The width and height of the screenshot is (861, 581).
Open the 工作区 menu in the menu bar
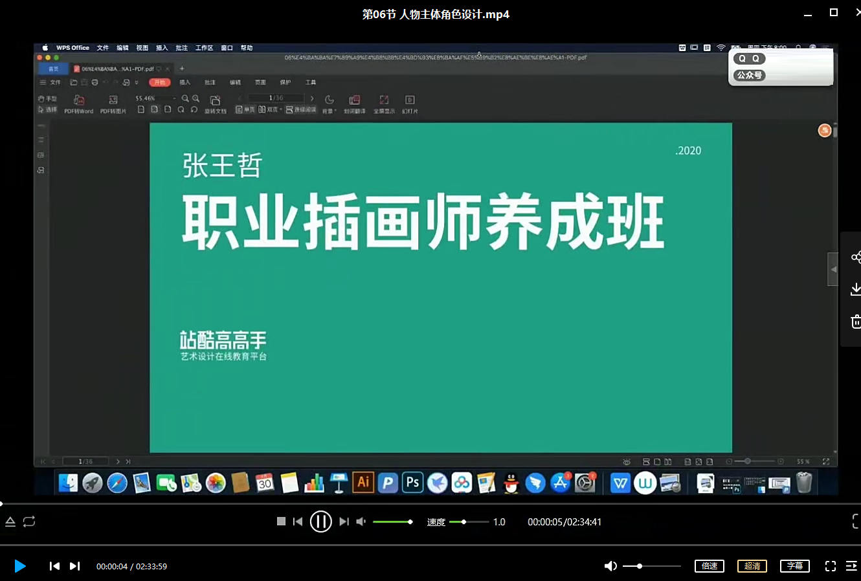pyautogui.click(x=204, y=48)
